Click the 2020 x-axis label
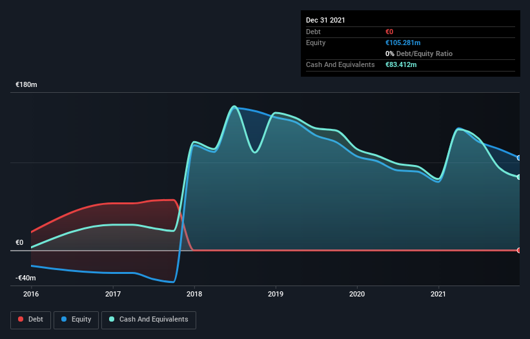The height and width of the screenshot is (339, 530). click(357, 294)
